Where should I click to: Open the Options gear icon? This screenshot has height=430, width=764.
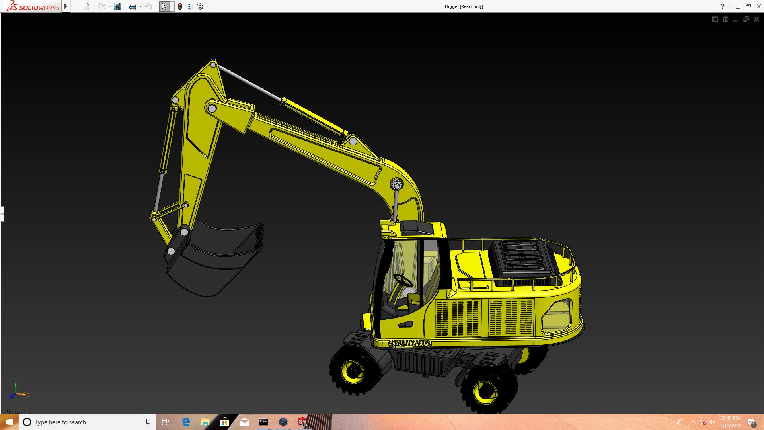click(200, 6)
